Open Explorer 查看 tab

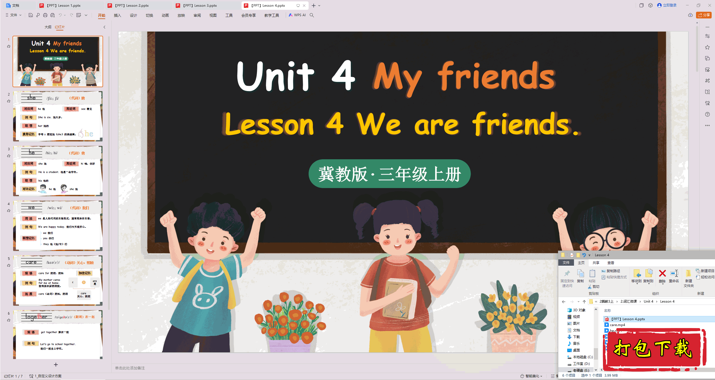pyautogui.click(x=611, y=263)
